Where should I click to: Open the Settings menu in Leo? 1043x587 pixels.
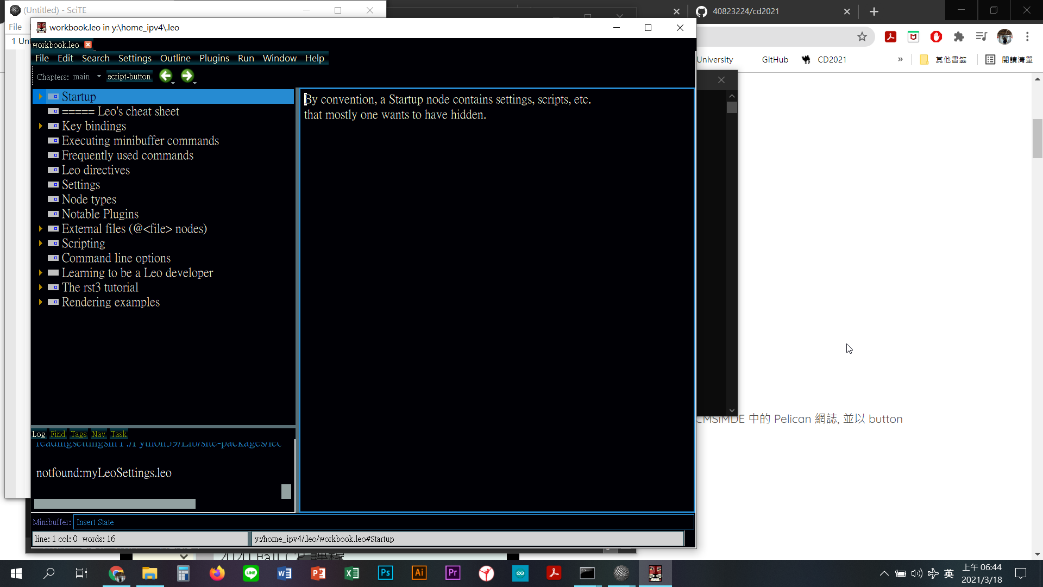(135, 58)
